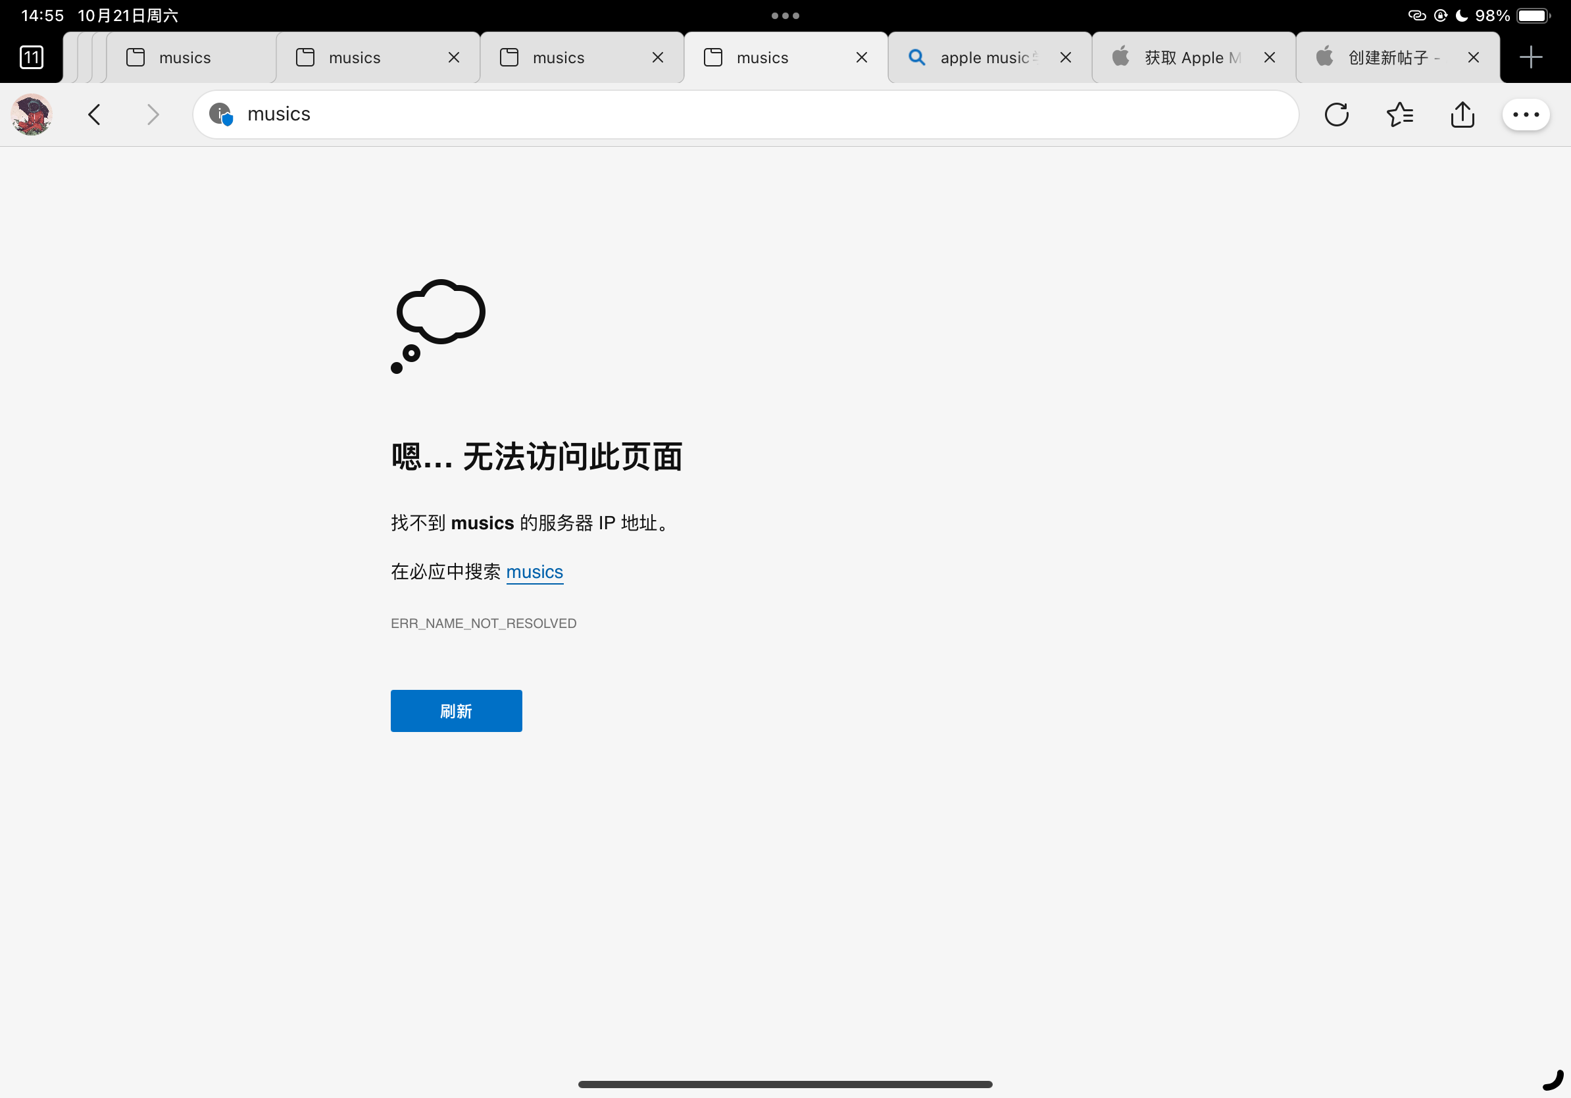Click the blue 刷新 button
1571x1098 pixels.
(x=456, y=710)
